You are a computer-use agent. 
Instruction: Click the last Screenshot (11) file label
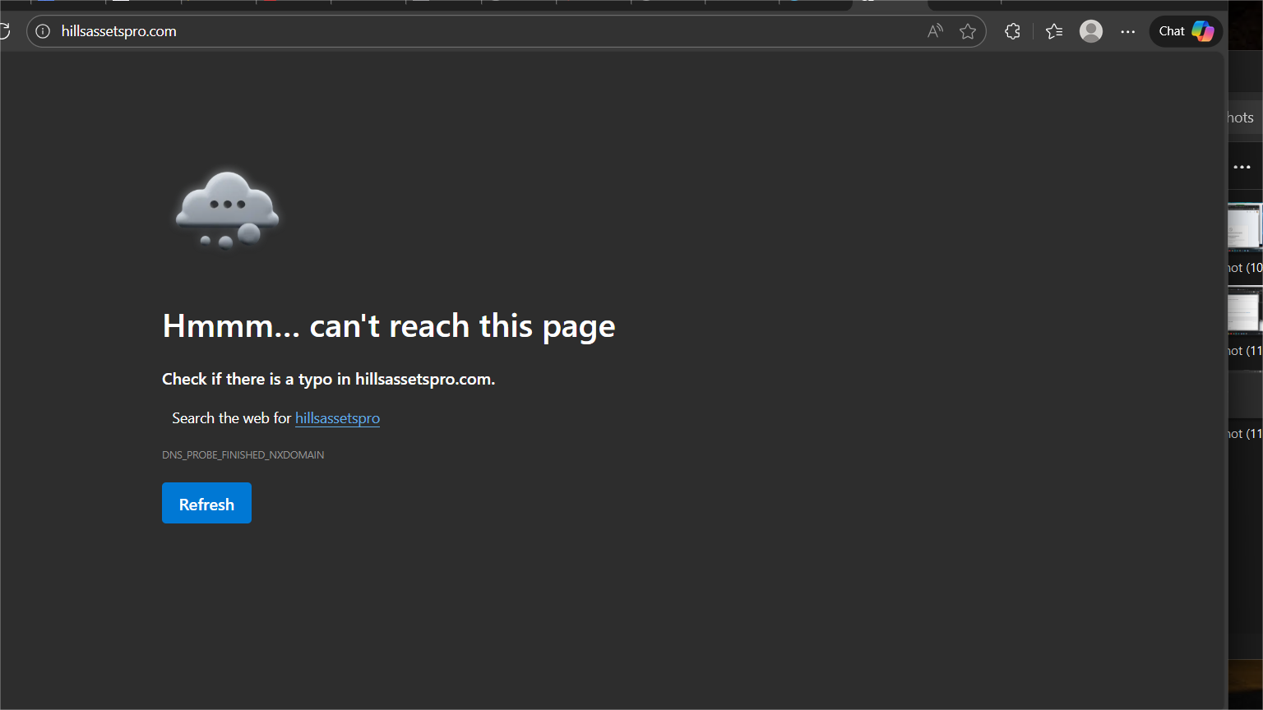(x=1245, y=433)
